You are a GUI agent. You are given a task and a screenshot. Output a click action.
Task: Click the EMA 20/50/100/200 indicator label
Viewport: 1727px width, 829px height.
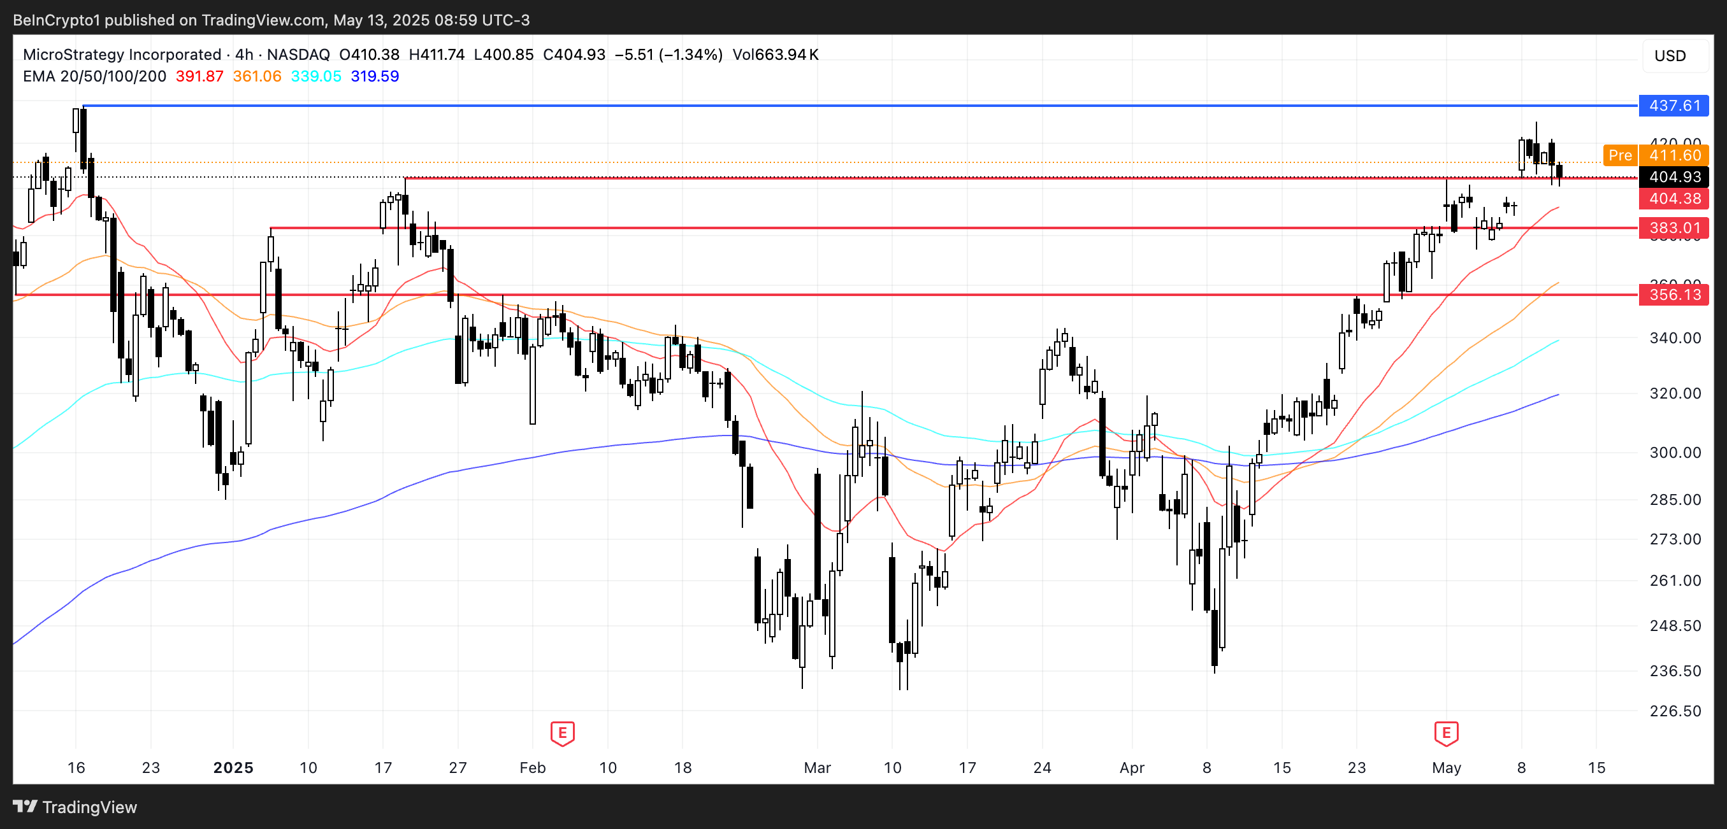tap(94, 76)
